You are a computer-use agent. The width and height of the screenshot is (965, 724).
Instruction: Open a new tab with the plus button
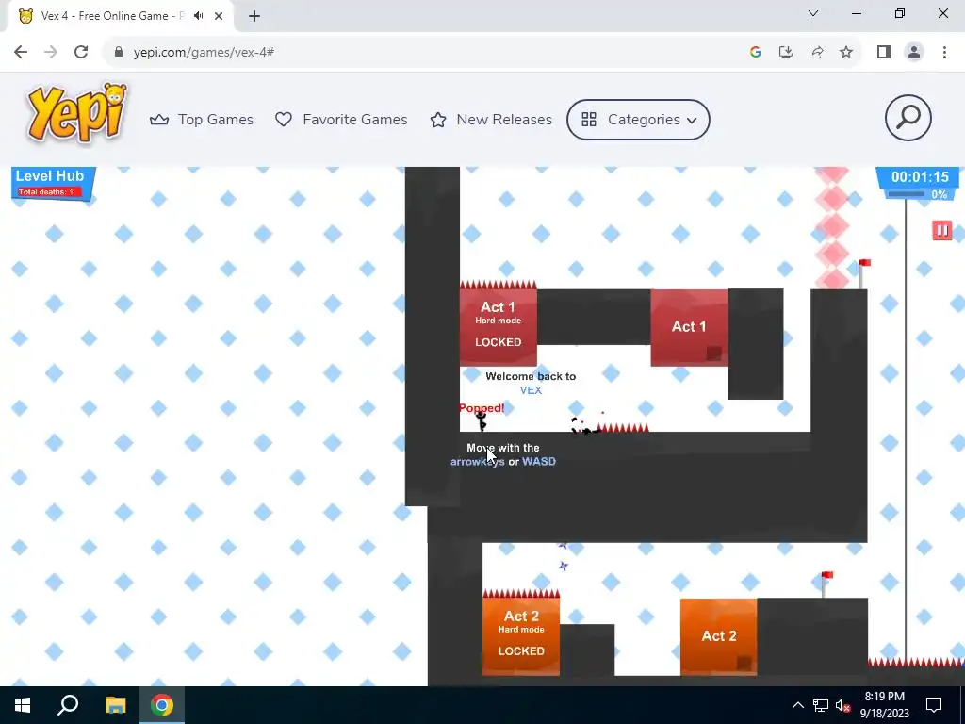(x=254, y=16)
